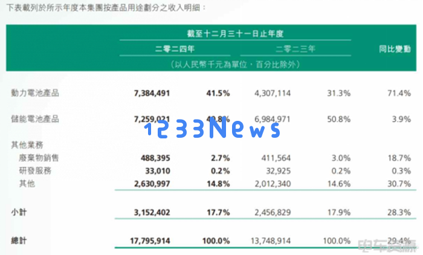
Task: Select the value 2,012,340
Action: 273,184
